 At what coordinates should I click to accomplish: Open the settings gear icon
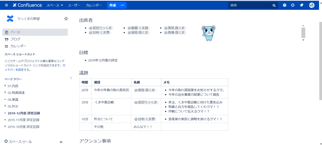(x=293, y=5)
